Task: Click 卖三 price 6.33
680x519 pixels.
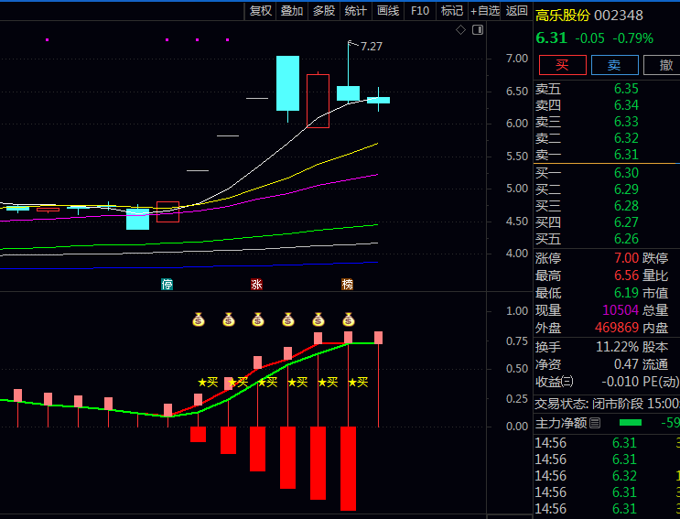Action: coord(626,122)
